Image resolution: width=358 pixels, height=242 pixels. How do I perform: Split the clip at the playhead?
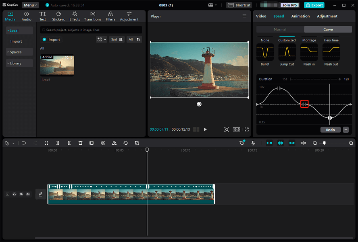[x=46, y=143]
